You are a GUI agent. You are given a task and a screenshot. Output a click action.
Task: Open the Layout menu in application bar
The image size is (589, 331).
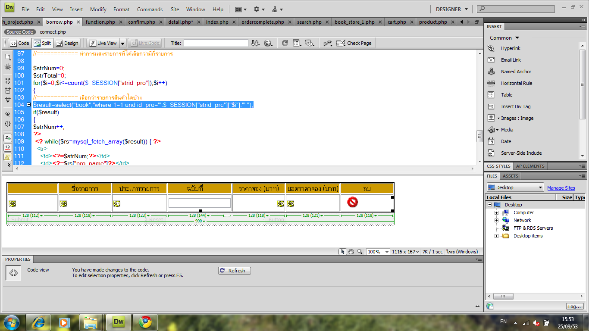pyautogui.click(x=241, y=9)
